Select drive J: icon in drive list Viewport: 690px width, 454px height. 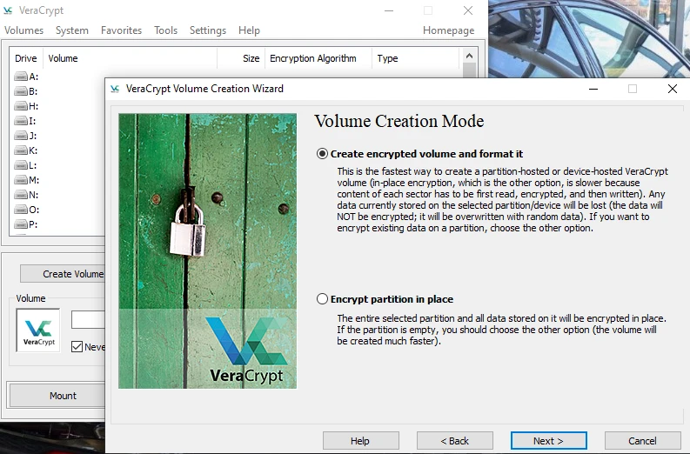click(x=21, y=136)
